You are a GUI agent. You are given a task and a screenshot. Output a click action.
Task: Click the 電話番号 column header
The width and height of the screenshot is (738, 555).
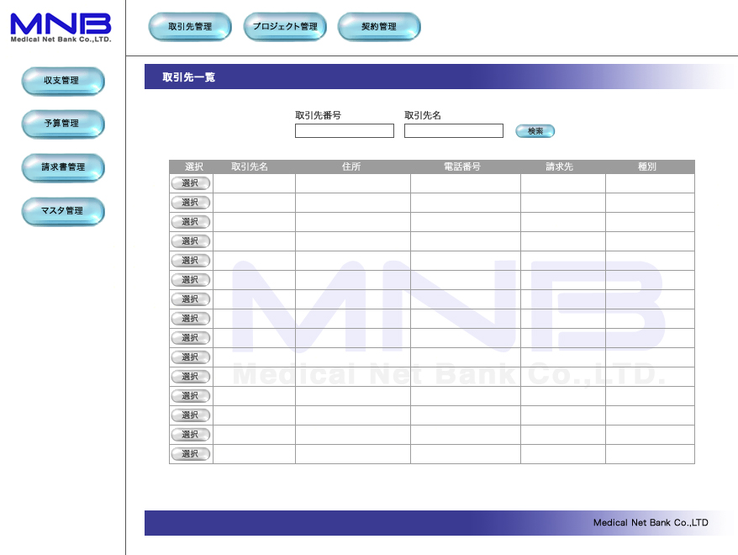465,166
